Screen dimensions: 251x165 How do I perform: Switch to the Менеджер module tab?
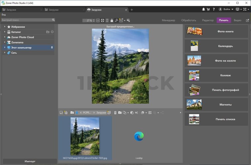coord(168,20)
